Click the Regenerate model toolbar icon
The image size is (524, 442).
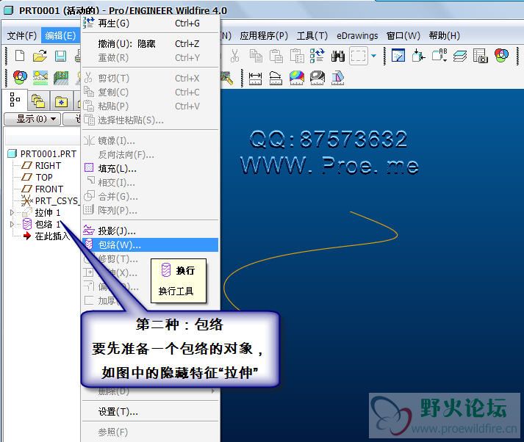(317, 56)
